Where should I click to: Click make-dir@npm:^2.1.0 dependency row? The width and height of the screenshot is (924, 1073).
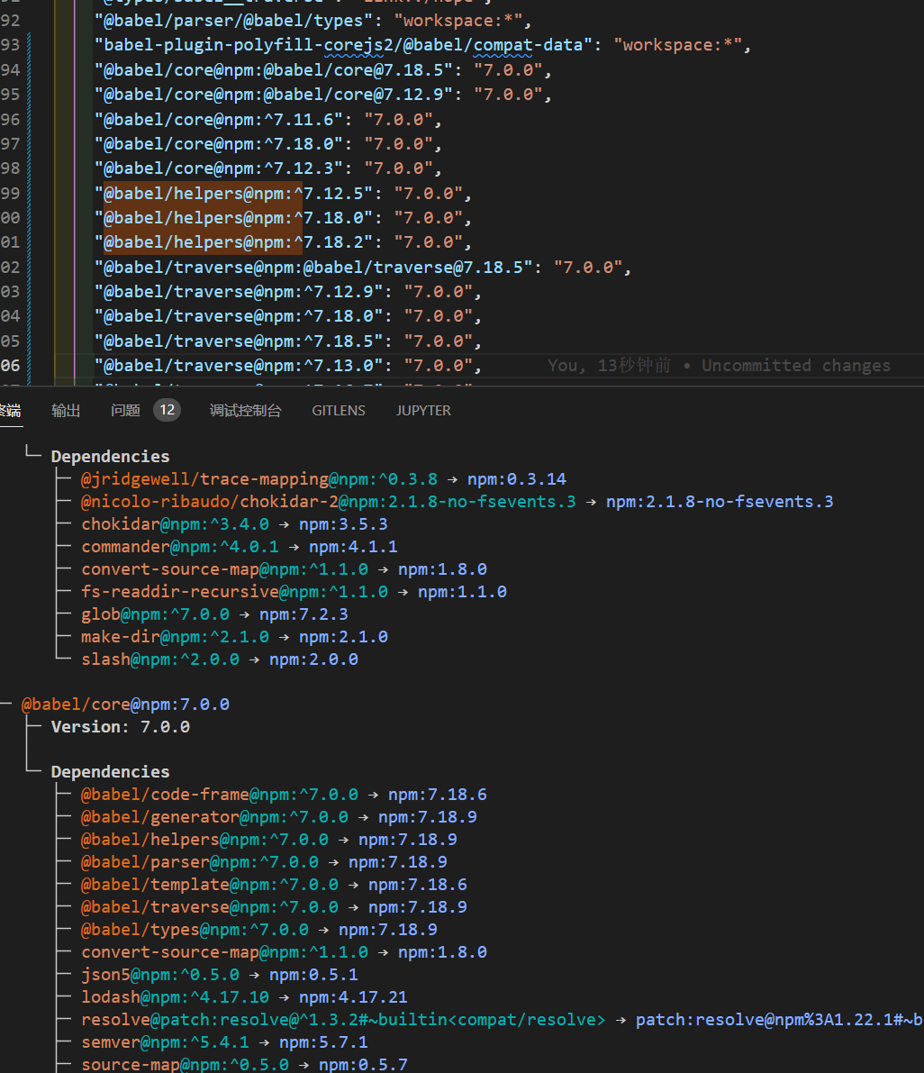click(234, 637)
